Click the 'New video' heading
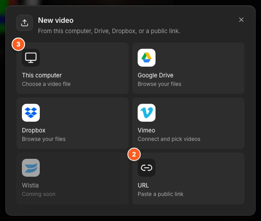261x221 pixels. (x=56, y=20)
